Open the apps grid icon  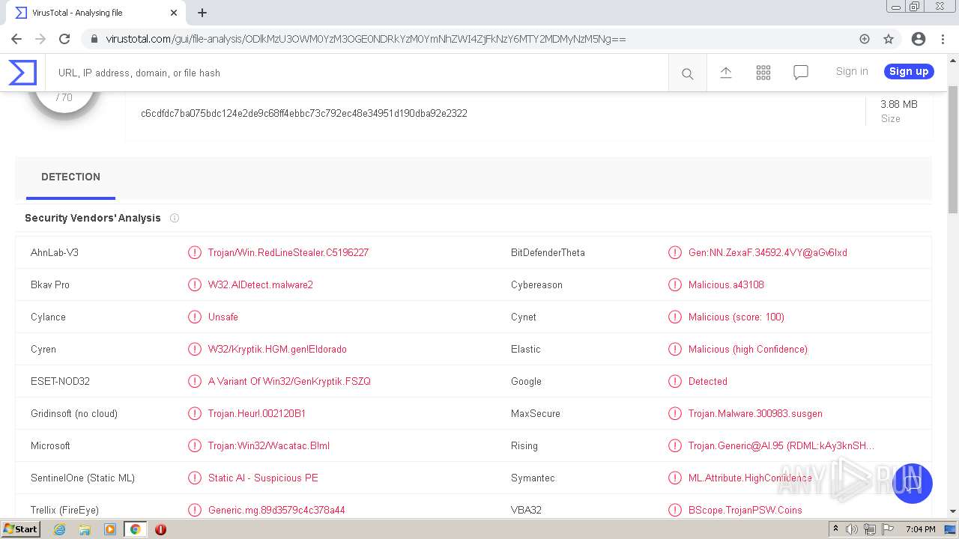[x=763, y=73]
